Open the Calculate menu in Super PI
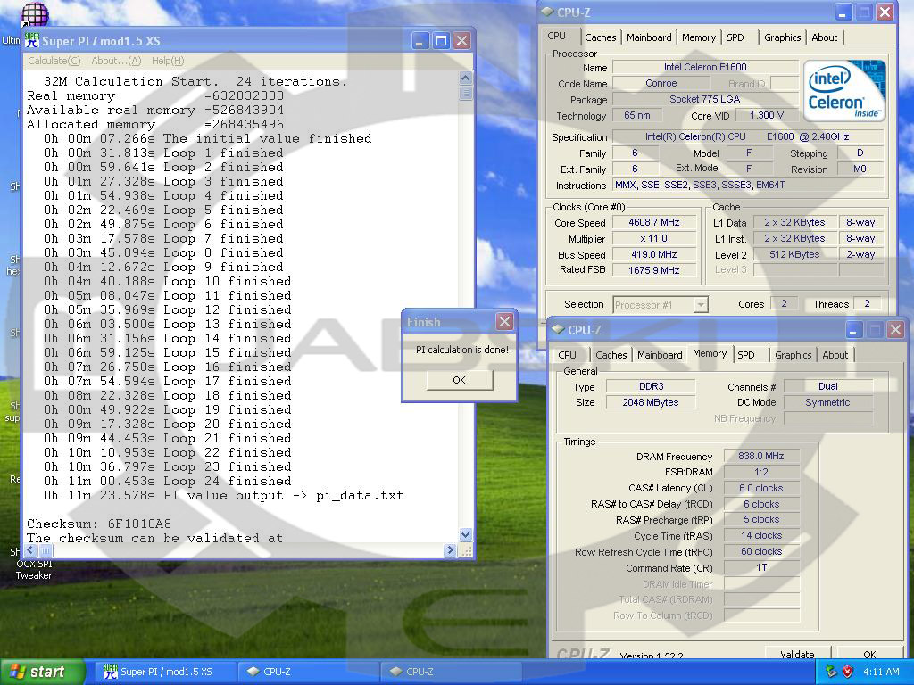This screenshot has height=685, width=914. tap(54, 61)
